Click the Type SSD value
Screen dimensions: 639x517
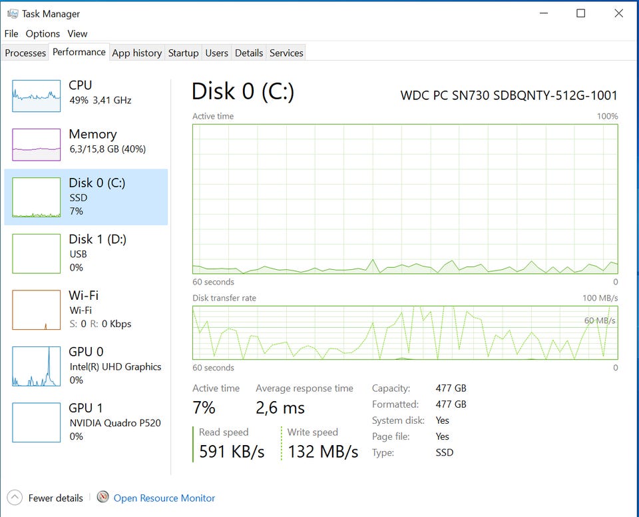444,452
